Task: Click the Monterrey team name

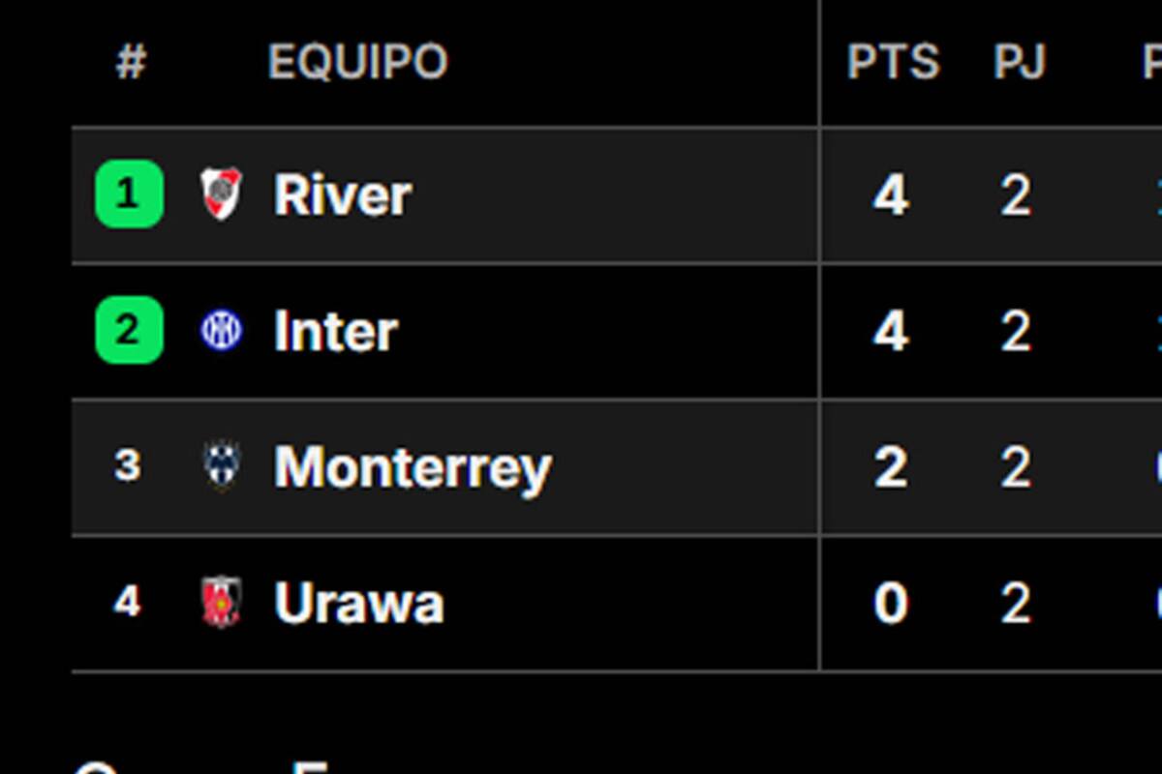Action: pos(413,466)
